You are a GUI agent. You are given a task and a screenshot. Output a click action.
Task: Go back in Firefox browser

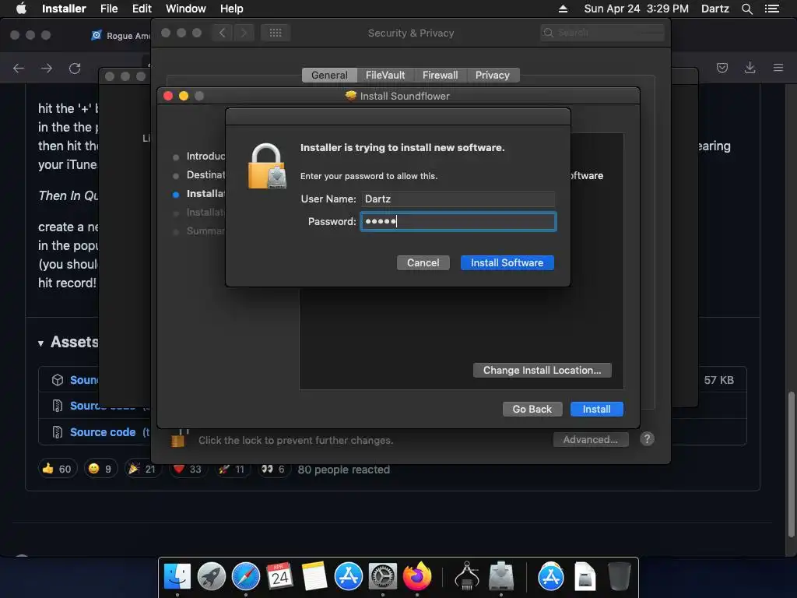(19, 69)
